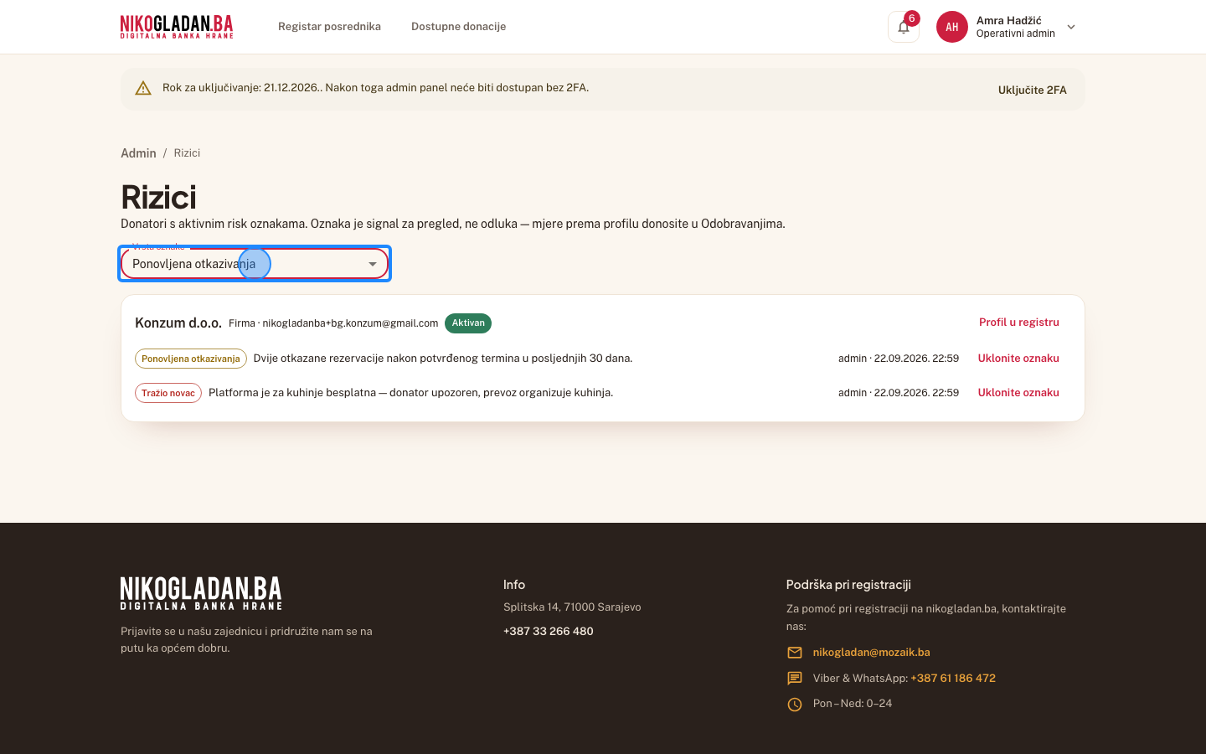Click the +387 33 266 480 phone number
Viewport: 1206px width, 754px height.
[549, 632]
